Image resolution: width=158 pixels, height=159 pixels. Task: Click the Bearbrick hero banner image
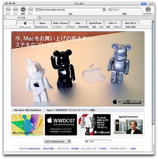coord(78,69)
